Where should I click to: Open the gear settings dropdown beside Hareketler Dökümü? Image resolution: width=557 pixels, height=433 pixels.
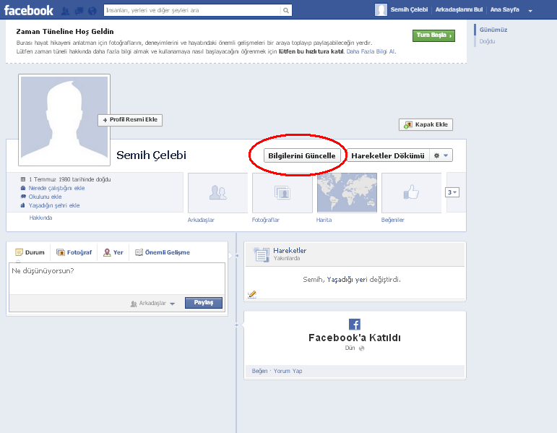click(x=441, y=155)
